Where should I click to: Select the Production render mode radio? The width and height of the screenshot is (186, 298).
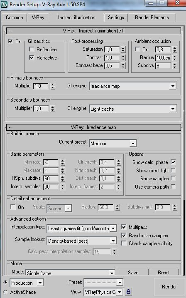pyautogui.click(x=5, y=283)
